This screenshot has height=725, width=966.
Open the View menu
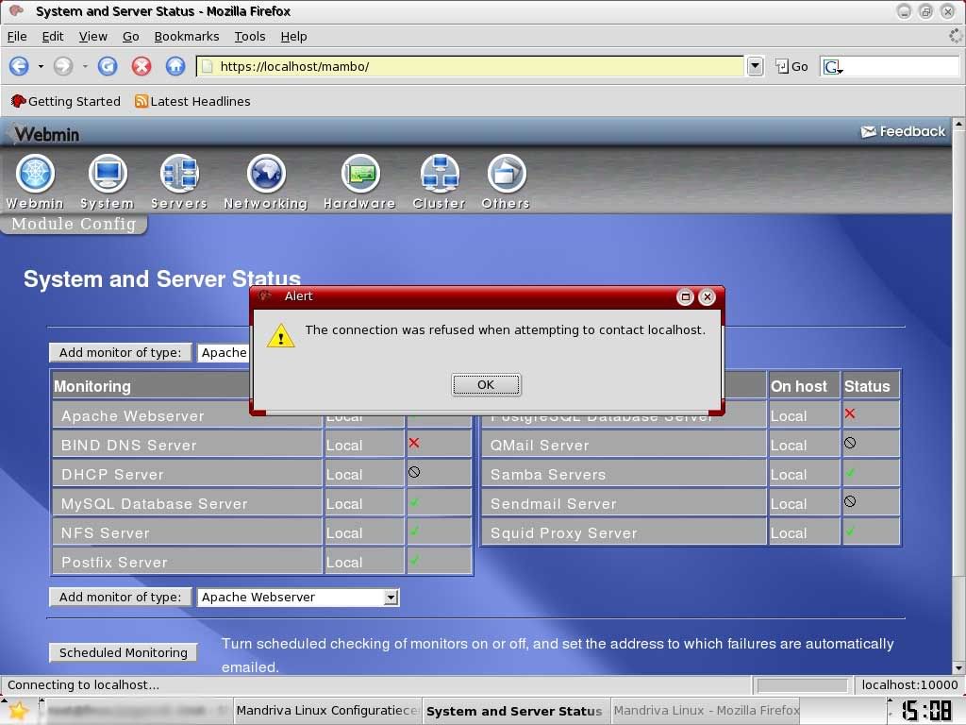click(x=93, y=37)
